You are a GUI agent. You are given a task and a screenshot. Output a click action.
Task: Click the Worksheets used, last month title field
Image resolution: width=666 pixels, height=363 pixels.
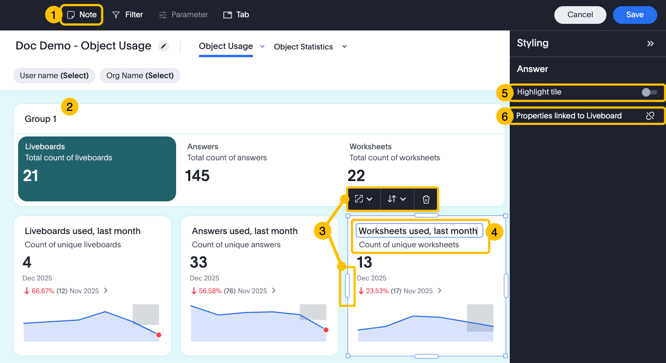(x=418, y=231)
